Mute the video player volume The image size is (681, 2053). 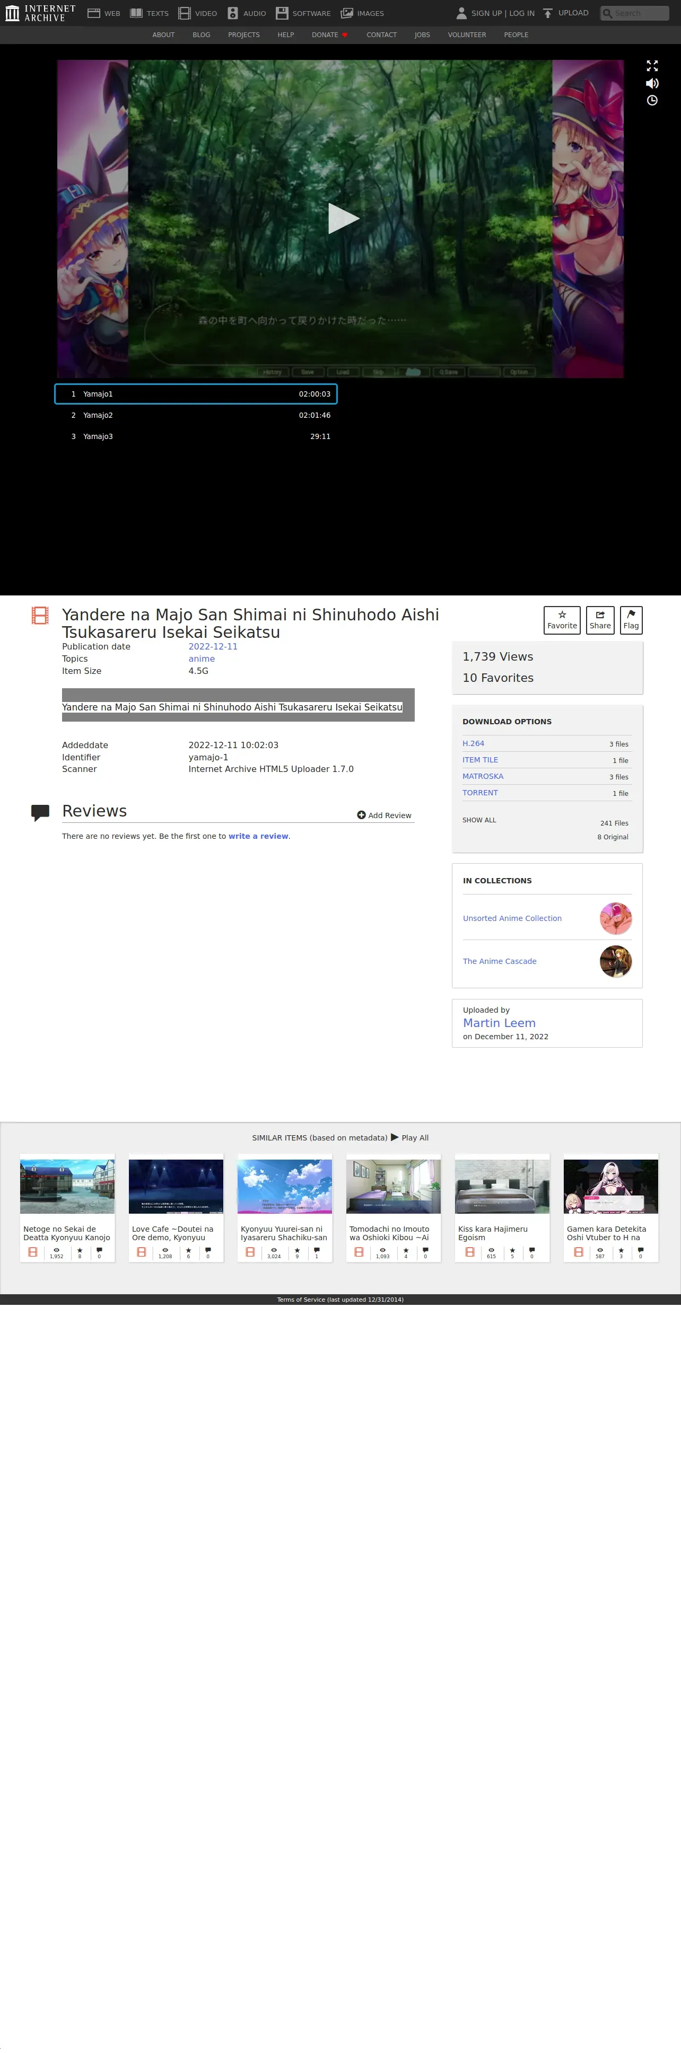(x=651, y=83)
